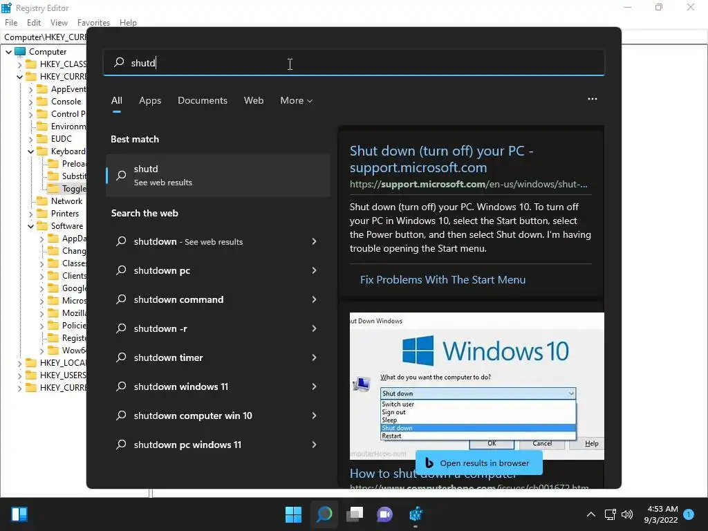Select 'shutdown pc windows 11' suggestion
Image resolution: width=708 pixels, height=531 pixels.
218,445
